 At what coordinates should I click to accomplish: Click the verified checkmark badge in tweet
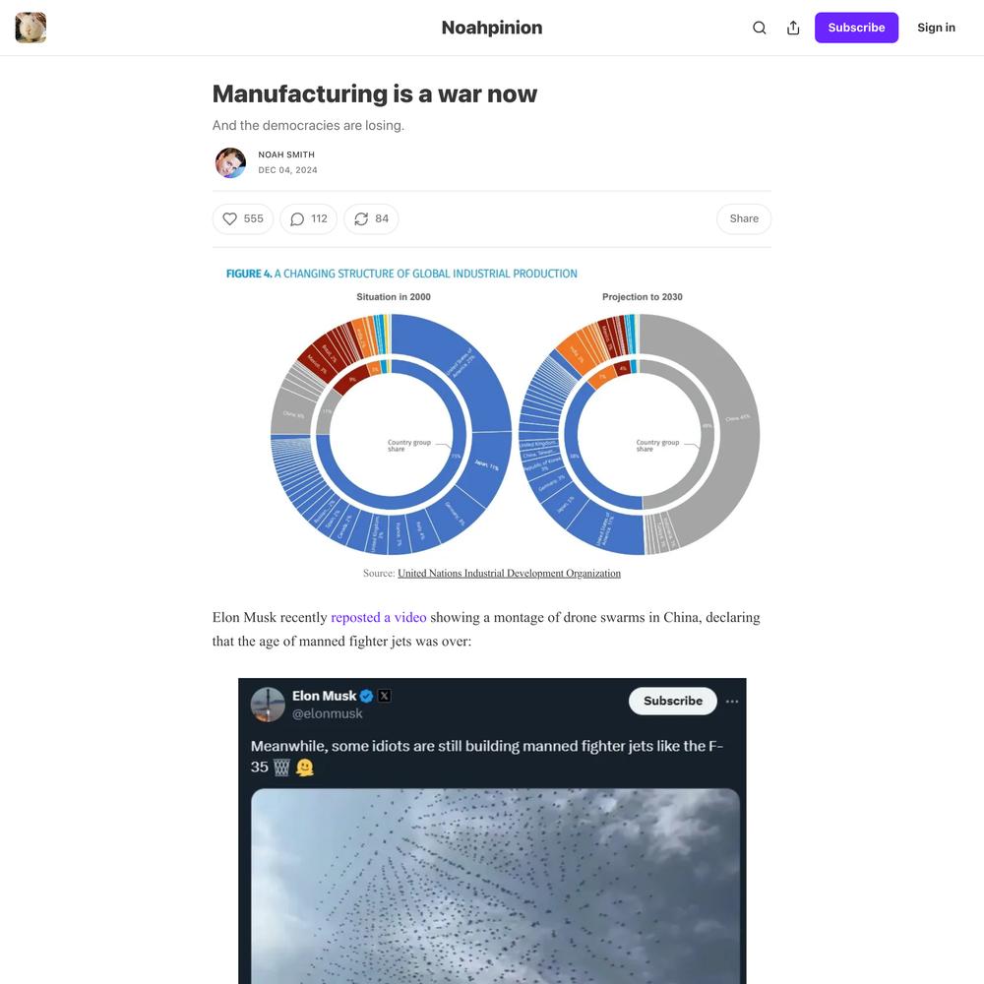coord(366,696)
